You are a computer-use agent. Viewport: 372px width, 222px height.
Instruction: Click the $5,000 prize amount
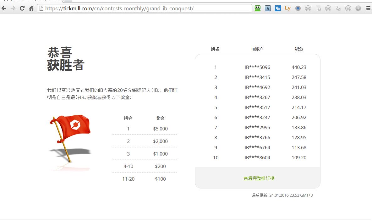pyautogui.click(x=160, y=129)
